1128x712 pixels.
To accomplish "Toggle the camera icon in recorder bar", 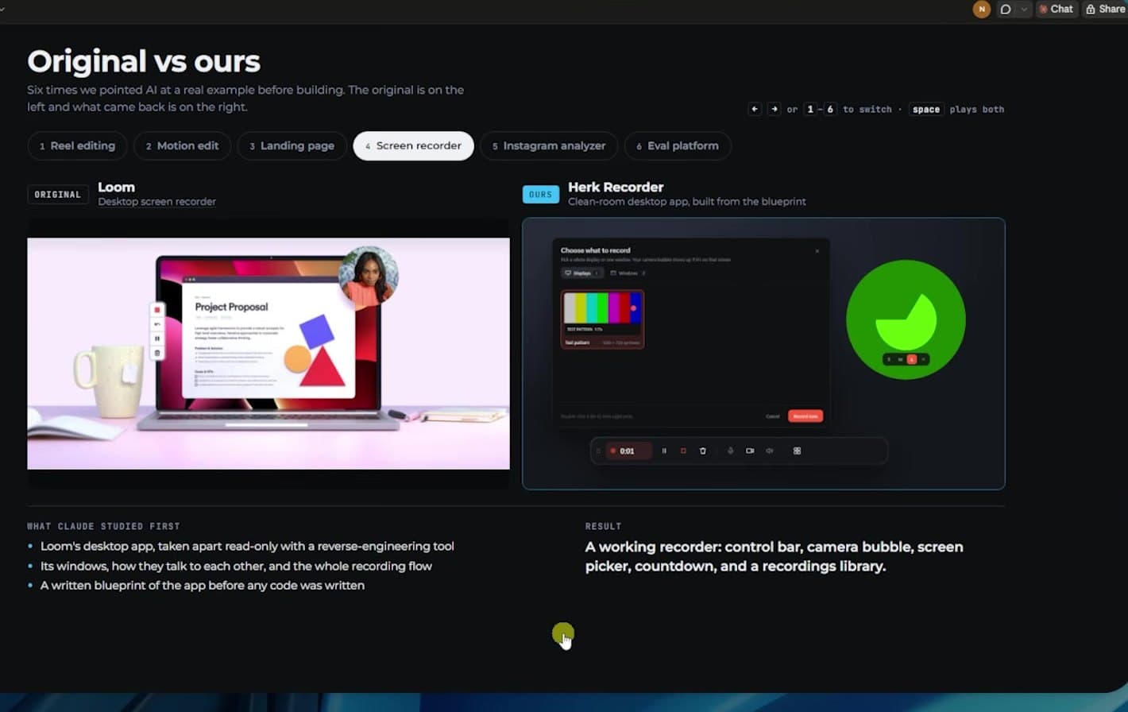I will point(750,451).
